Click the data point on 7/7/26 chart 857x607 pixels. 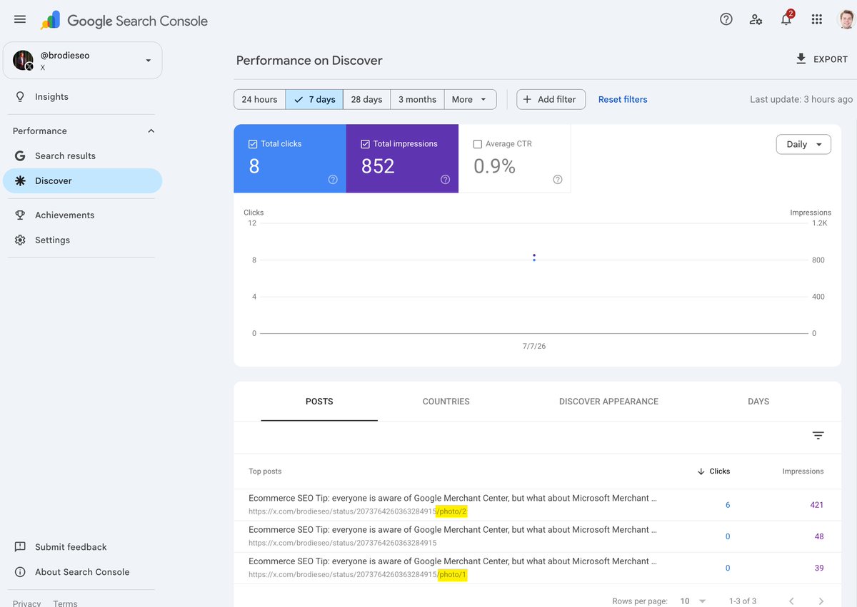point(534,257)
